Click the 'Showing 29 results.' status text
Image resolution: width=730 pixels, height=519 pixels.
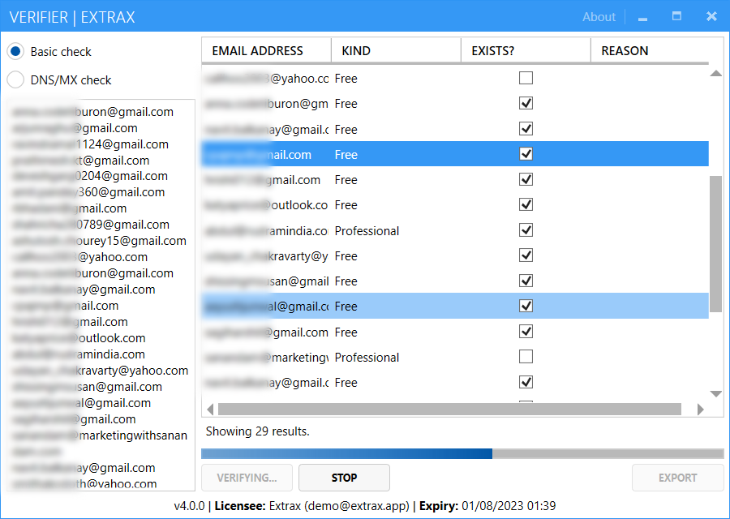click(x=257, y=431)
